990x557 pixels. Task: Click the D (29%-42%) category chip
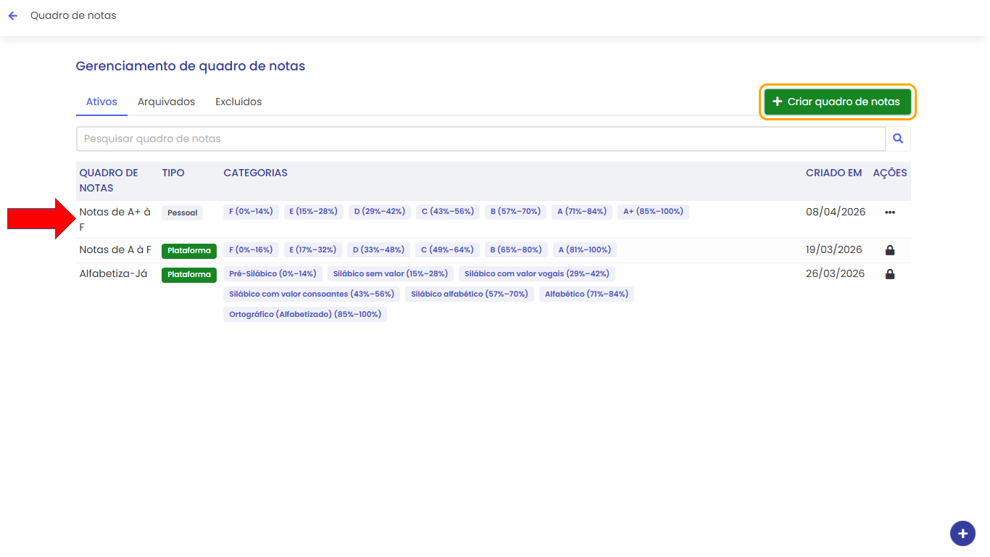pyautogui.click(x=379, y=212)
